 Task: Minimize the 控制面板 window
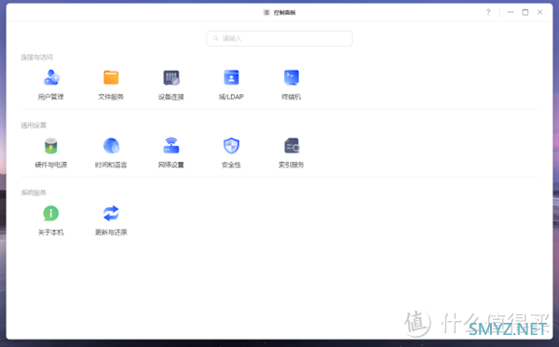click(x=511, y=12)
